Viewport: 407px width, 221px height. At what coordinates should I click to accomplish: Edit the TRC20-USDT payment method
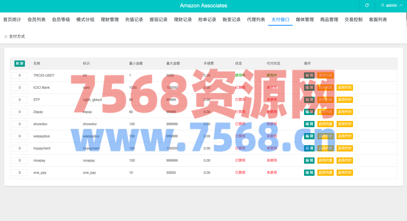click(x=309, y=75)
